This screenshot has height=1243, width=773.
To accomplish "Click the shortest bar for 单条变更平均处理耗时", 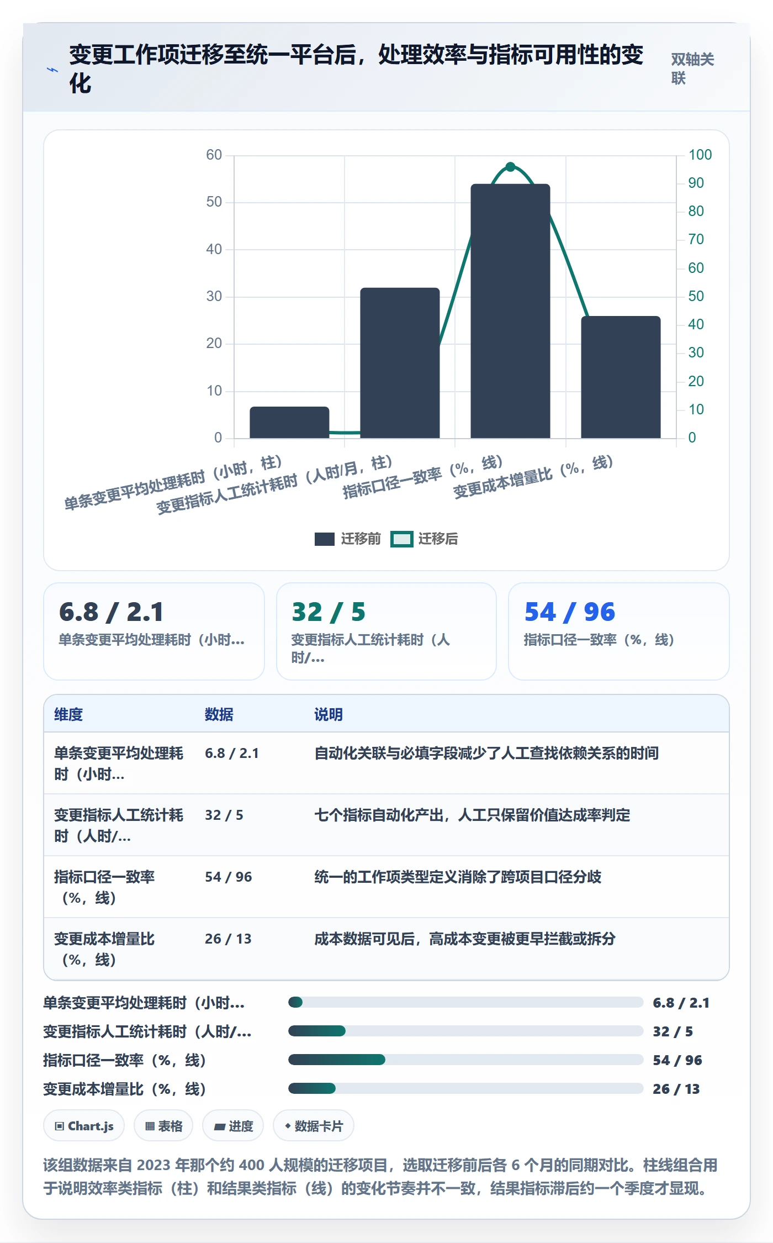I will pyautogui.click(x=289, y=423).
